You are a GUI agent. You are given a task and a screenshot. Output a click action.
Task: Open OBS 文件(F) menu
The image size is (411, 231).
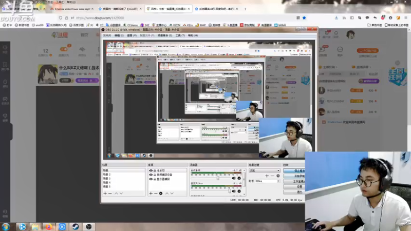[107, 35]
